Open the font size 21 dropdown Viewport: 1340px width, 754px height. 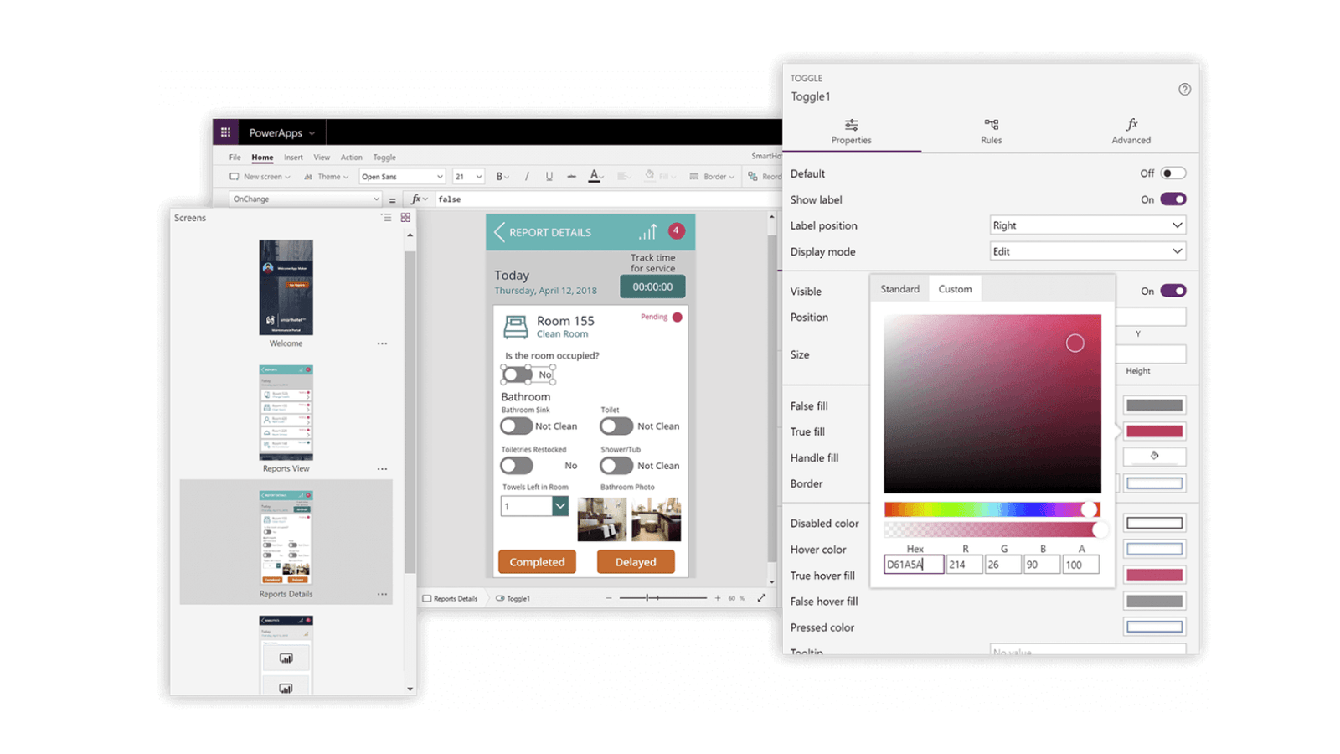point(468,177)
